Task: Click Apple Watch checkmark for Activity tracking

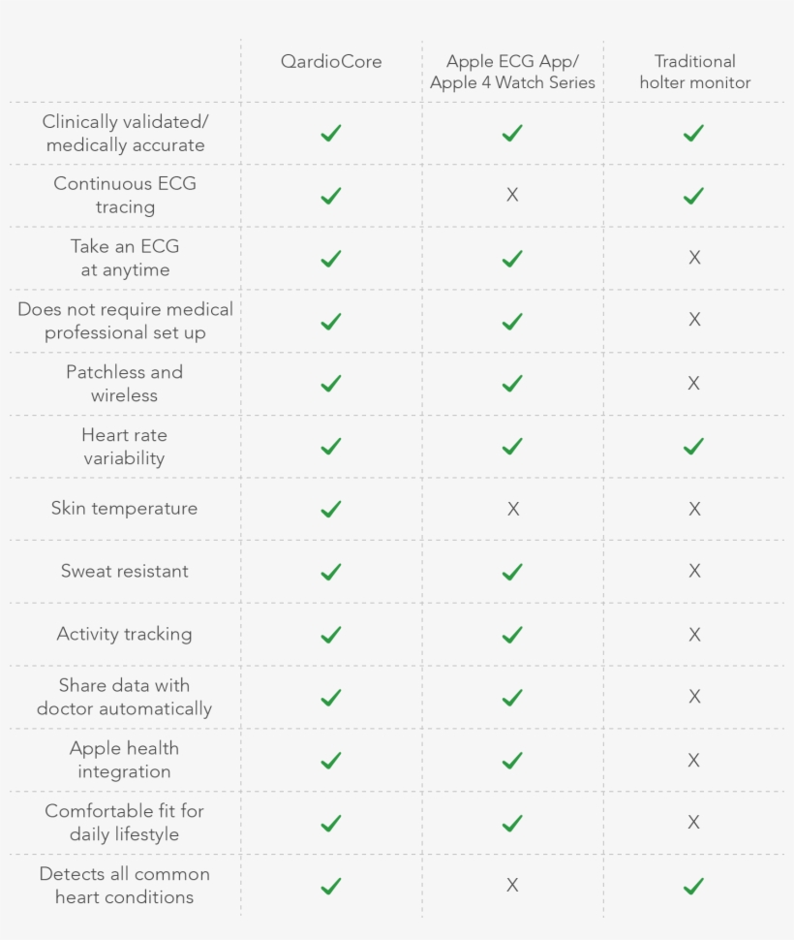Action: click(512, 635)
